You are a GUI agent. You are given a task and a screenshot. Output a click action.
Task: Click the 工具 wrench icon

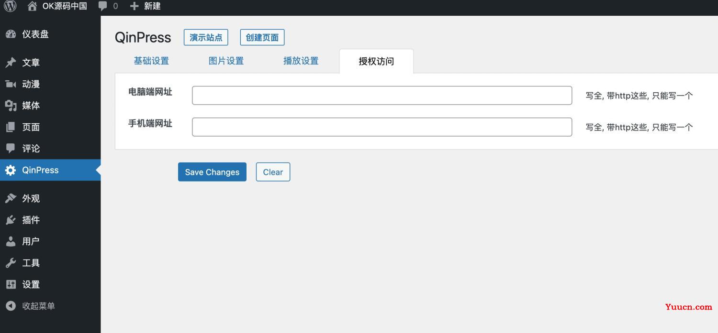point(11,263)
